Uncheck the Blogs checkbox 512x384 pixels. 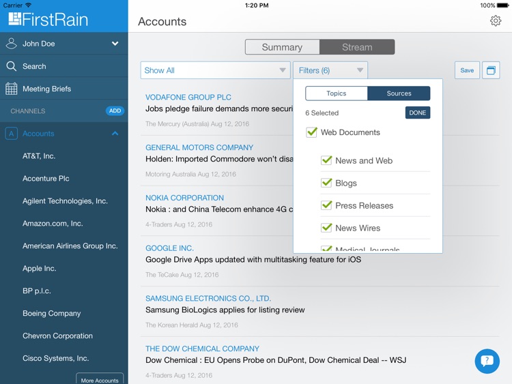pyautogui.click(x=326, y=183)
